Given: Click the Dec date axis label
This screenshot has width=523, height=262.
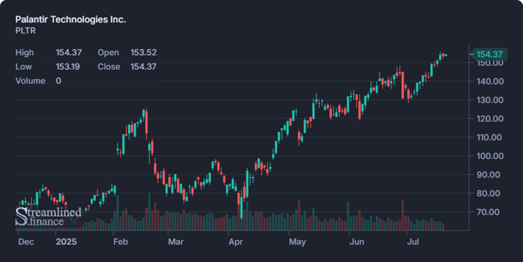Looking at the screenshot, I should click(26, 242).
